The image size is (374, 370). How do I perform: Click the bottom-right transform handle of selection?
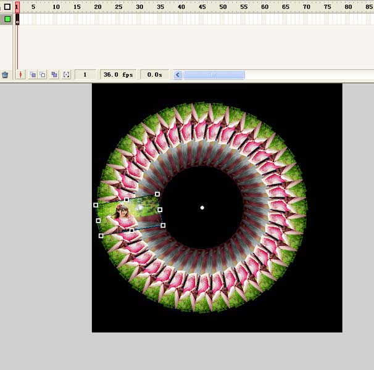[163, 225]
